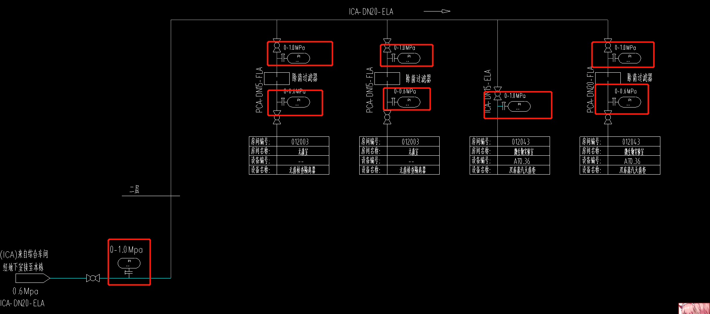This screenshot has width=710, height=314.
Task: Click room number 012003 in the leftmost table
Action: click(300, 142)
